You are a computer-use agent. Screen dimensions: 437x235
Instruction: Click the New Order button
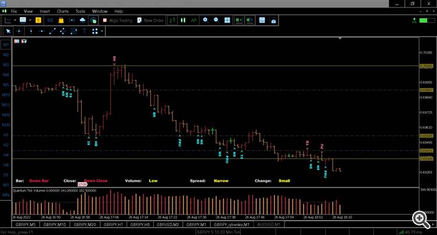point(150,20)
